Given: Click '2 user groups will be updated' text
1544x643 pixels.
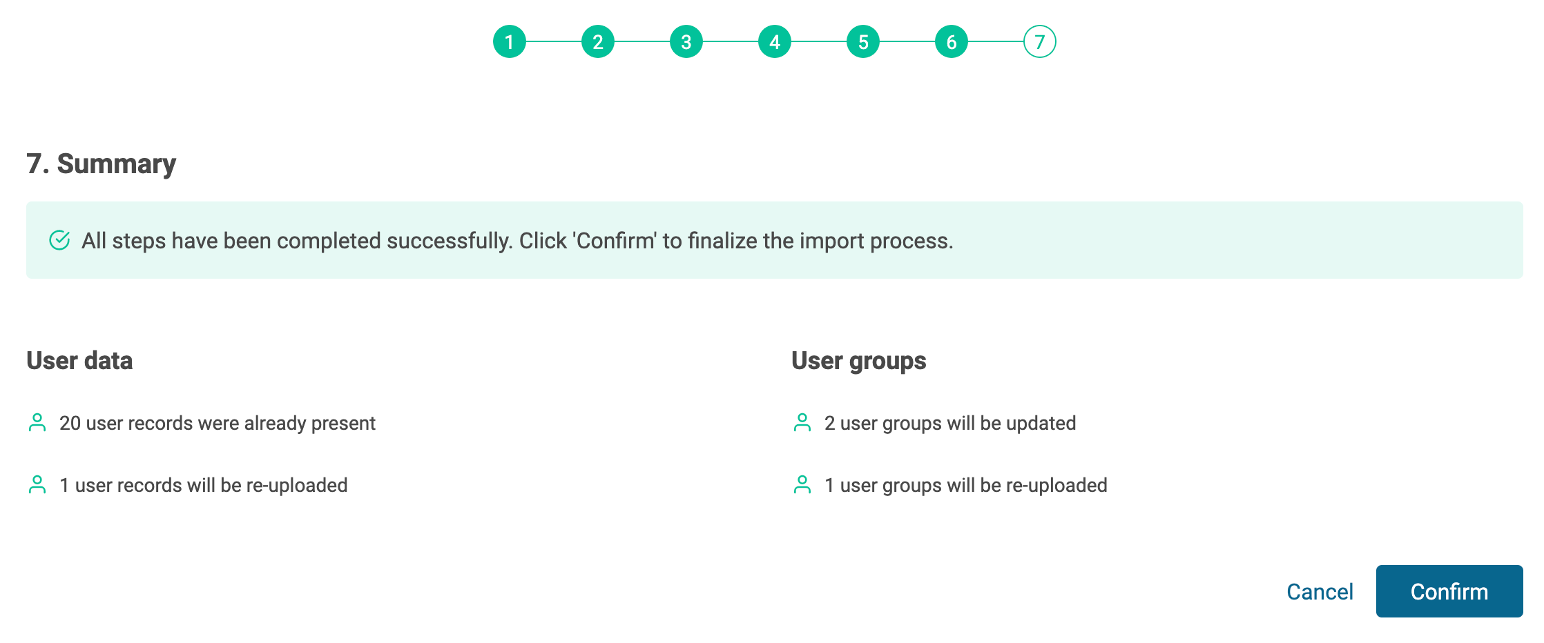Looking at the screenshot, I should click(x=949, y=423).
